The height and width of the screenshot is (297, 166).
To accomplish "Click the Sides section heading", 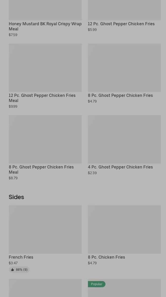I will coord(16,197).
